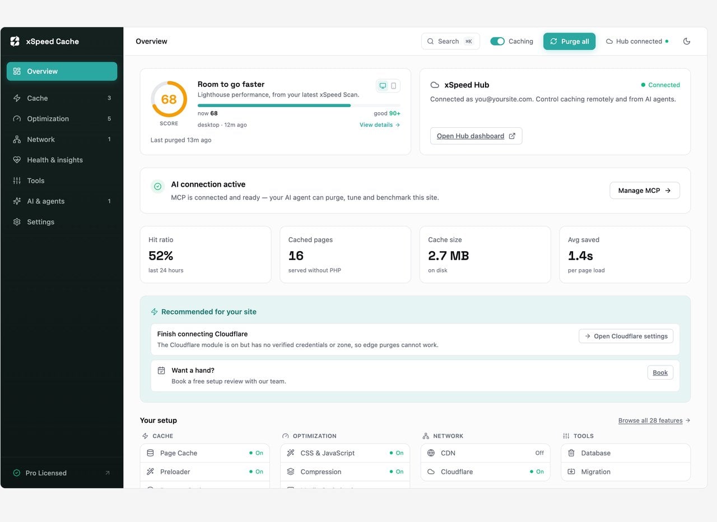Open the Cache sidebar section
This screenshot has width=717, height=522.
(62, 98)
